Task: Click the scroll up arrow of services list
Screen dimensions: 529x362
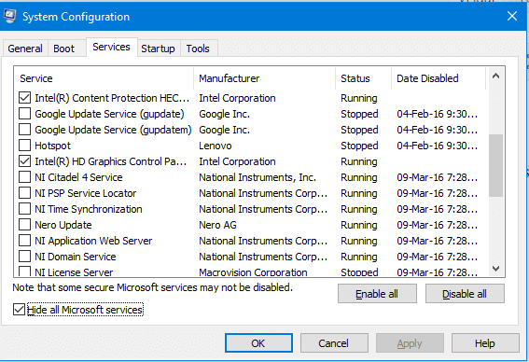Action: 495,76
